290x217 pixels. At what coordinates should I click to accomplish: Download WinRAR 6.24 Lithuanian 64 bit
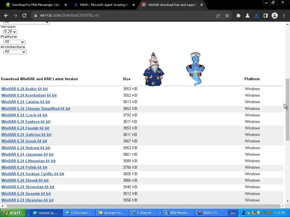[x=28, y=161]
